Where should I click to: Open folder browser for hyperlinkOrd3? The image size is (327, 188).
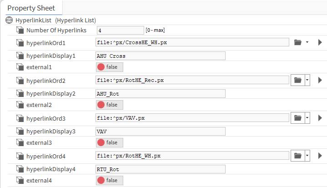click(x=298, y=118)
